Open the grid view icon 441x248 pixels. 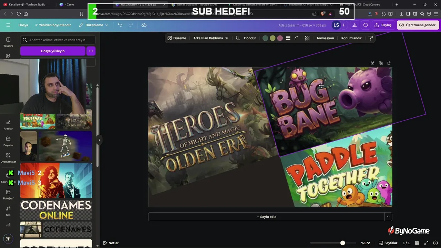[x=417, y=243]
